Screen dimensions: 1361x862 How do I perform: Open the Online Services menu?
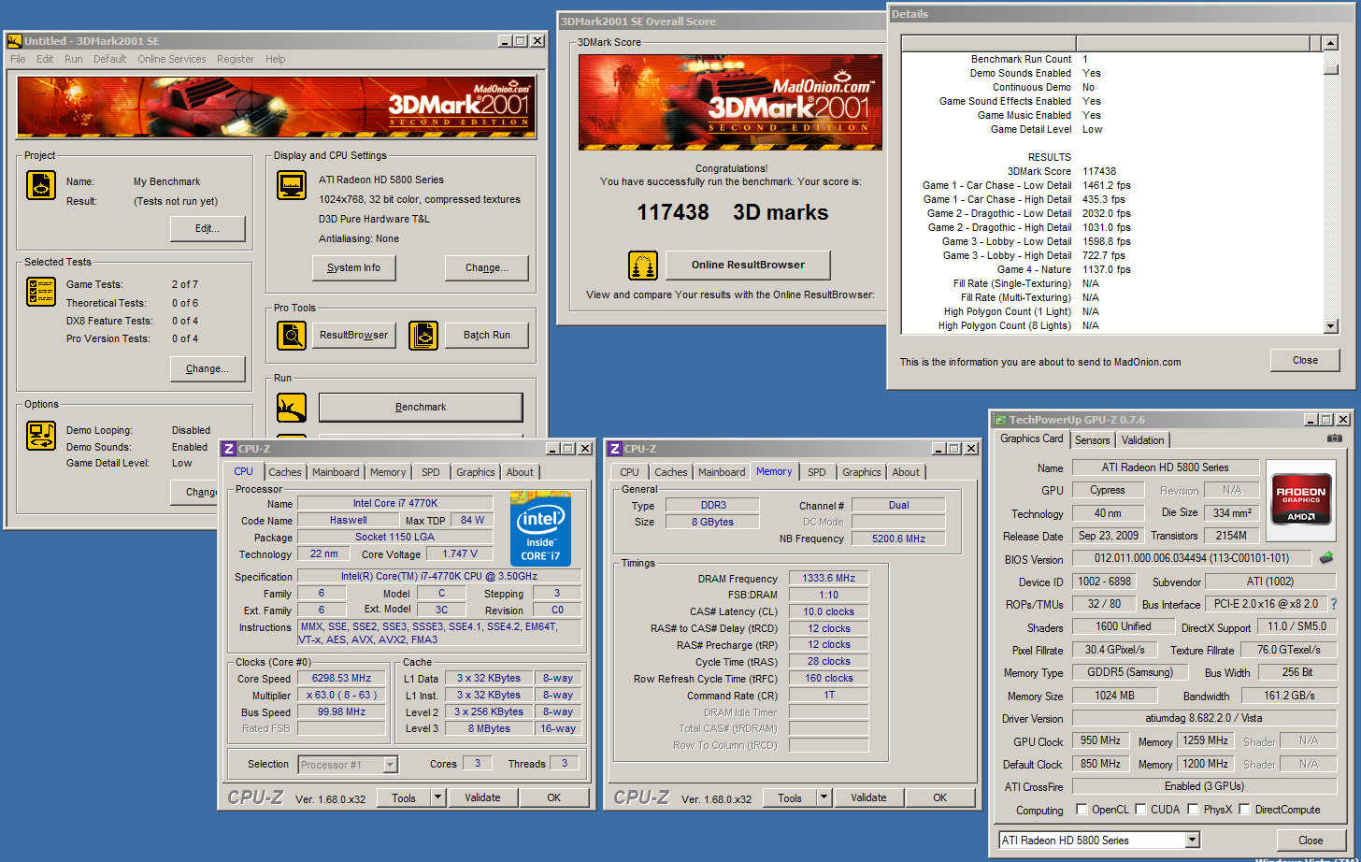(x=172, y=59)
